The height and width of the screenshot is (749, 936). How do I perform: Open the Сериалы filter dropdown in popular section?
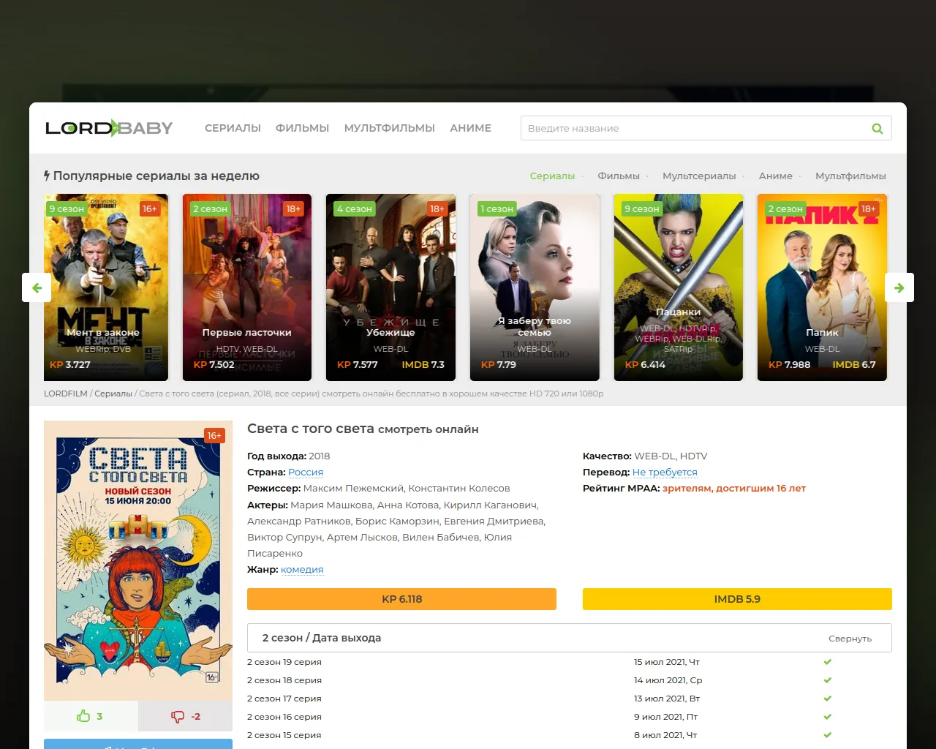(552, 176)
